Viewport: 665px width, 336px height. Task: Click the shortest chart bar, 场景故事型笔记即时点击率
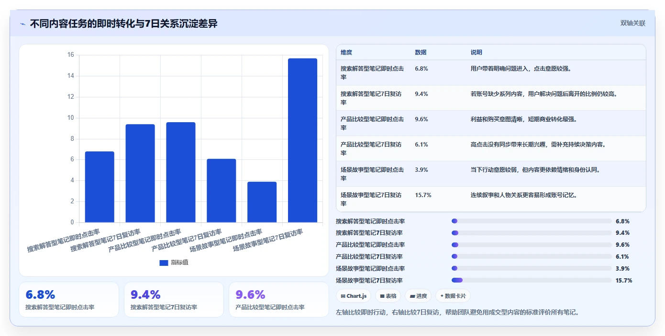(262, 202)
